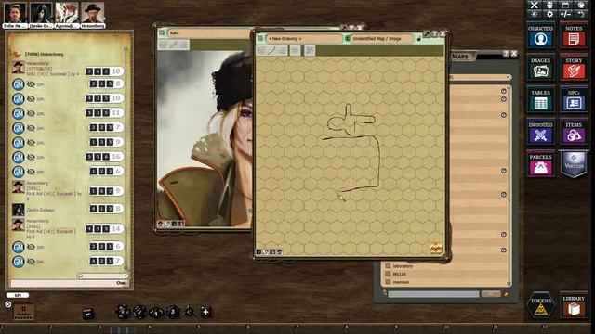This screenshot has height=334, width=595.
Task: Toggle the eye icon on GM roll totaling 8
Action: (x=31, y=84)
